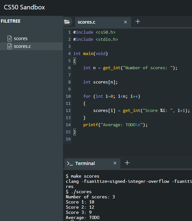Click 'Score 3: 9' terminal output
Screen dimensions: 192x221
click(x=79, y=212)
